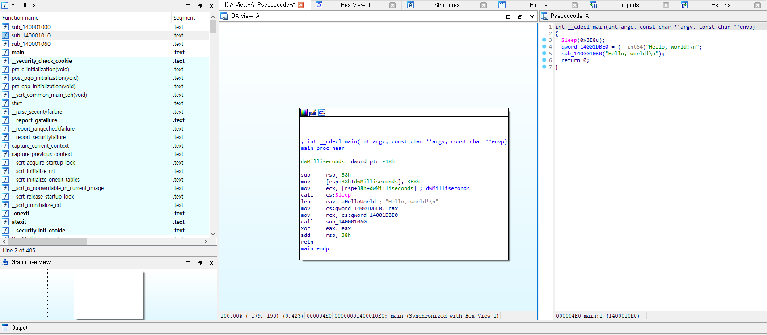Toggle breakpoint dot on pseudocode line 6

pos(544,60)
